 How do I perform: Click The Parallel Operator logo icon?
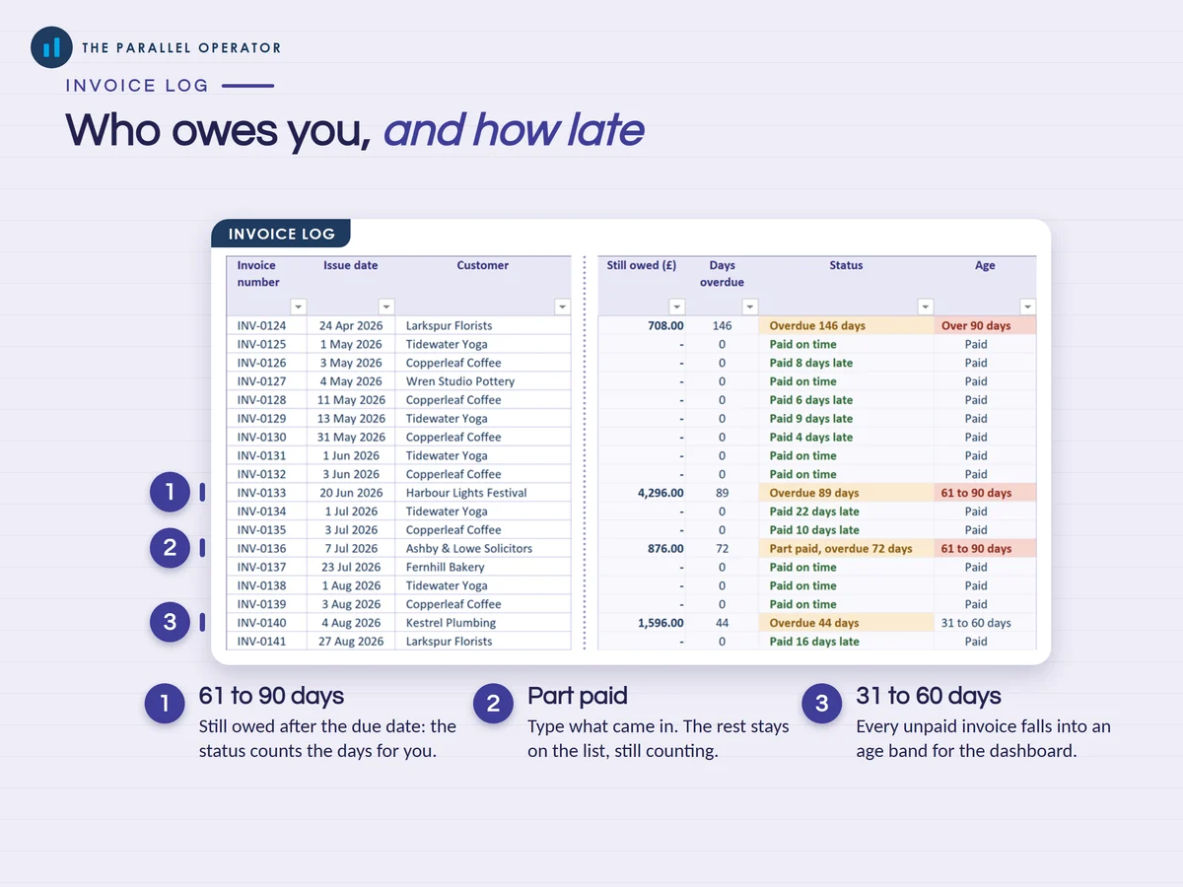coord(52,47)
